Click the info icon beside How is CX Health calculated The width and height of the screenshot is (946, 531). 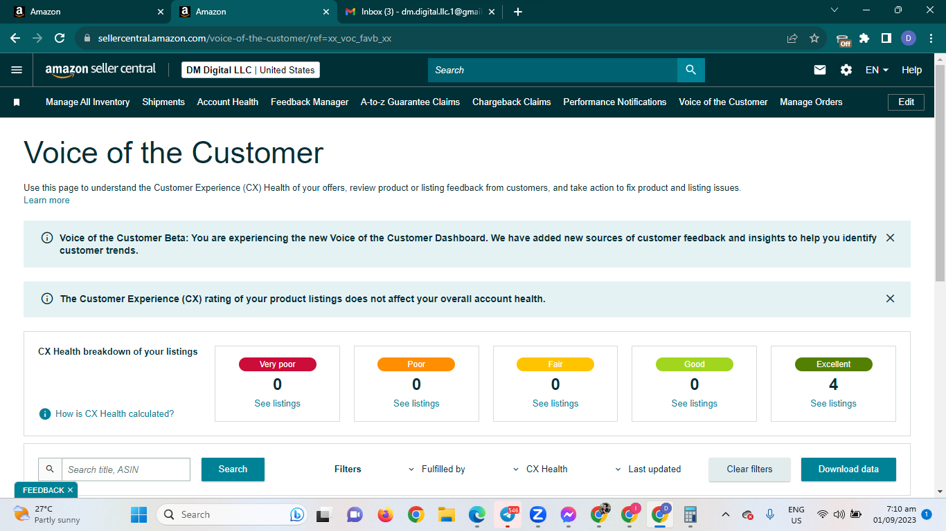coord(45,413)
